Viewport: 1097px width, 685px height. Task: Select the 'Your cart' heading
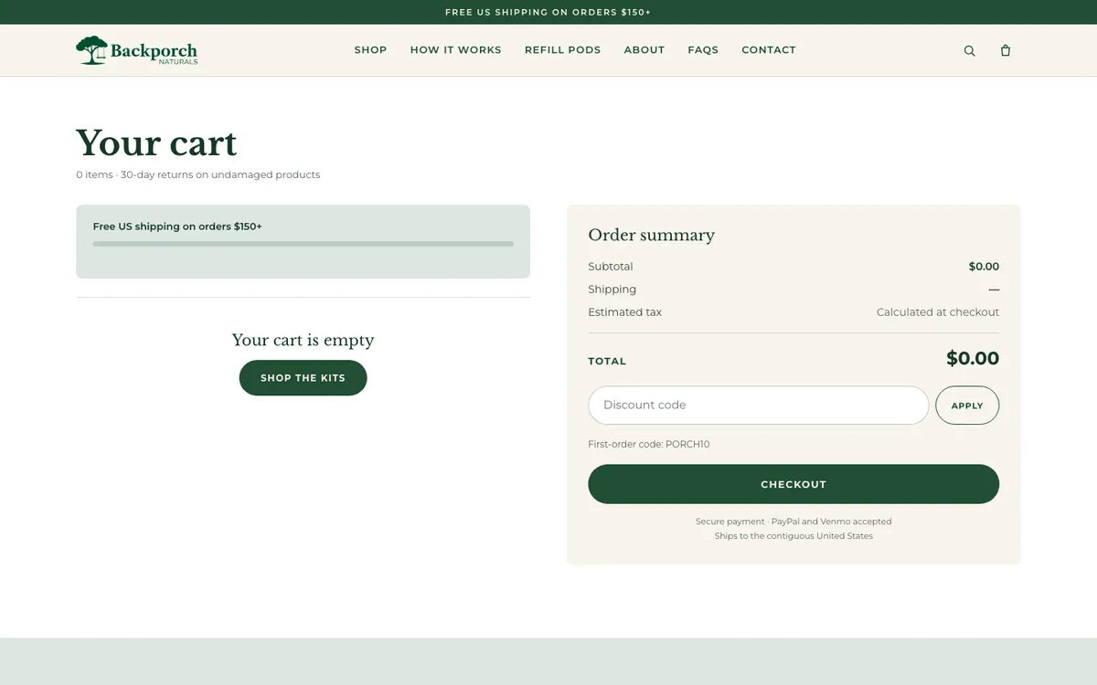point(156,143)
